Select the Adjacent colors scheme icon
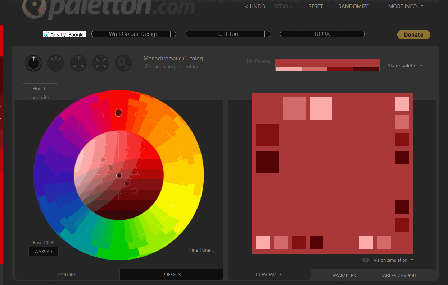This screenshot has height=285, width=448. [56, 63]
